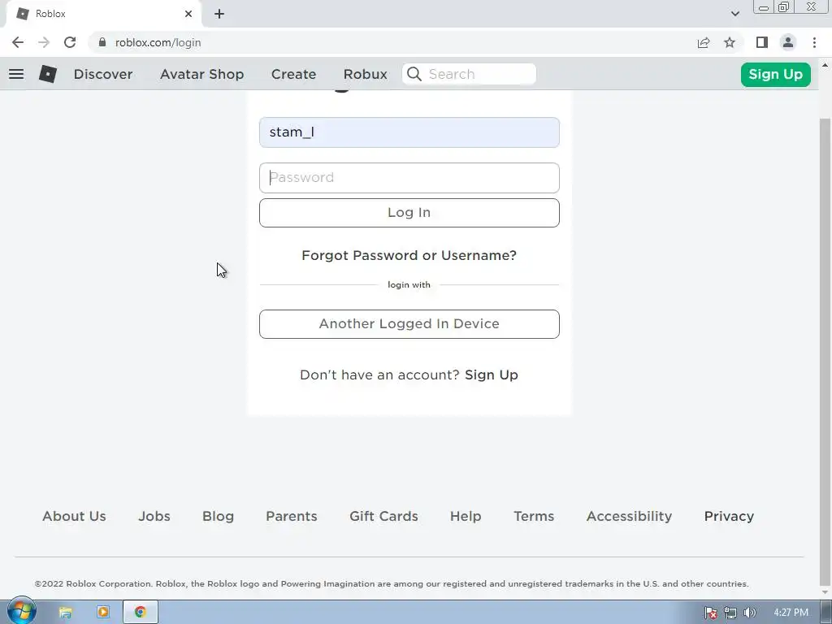Visit the Blog footer link
Screen dimensions: 832x624
[x=218, y=516]
